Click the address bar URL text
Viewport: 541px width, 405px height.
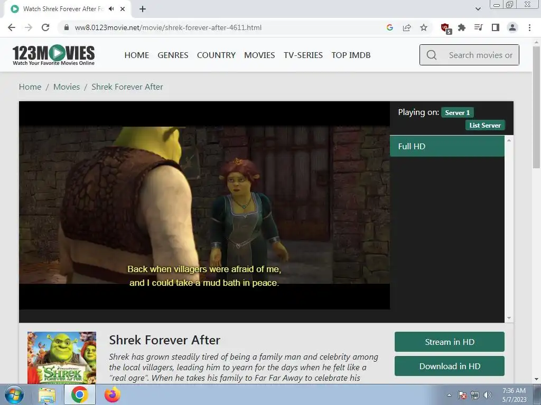click(x=168, y=27)
